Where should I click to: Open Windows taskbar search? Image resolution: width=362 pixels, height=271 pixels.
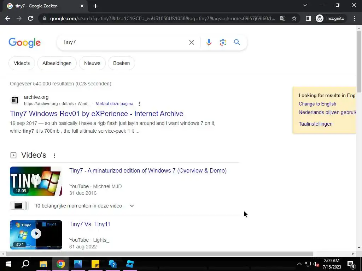25,264
